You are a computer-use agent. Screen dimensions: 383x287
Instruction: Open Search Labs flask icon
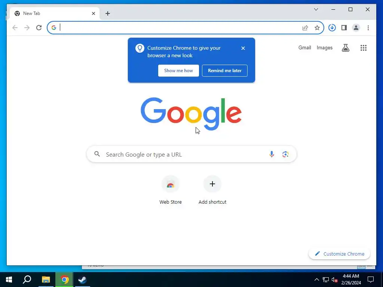pos(345,48)
